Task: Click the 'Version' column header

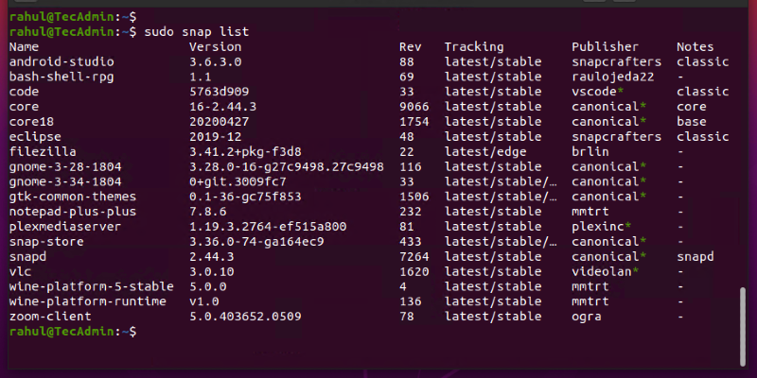Action: (x=216, y=47)
